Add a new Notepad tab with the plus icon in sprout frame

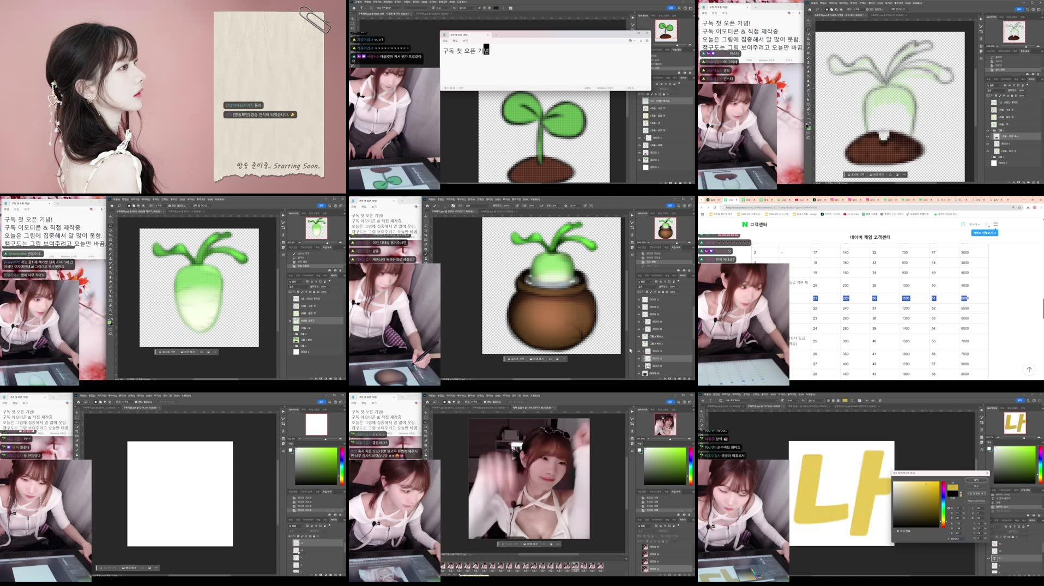(496, 34)
